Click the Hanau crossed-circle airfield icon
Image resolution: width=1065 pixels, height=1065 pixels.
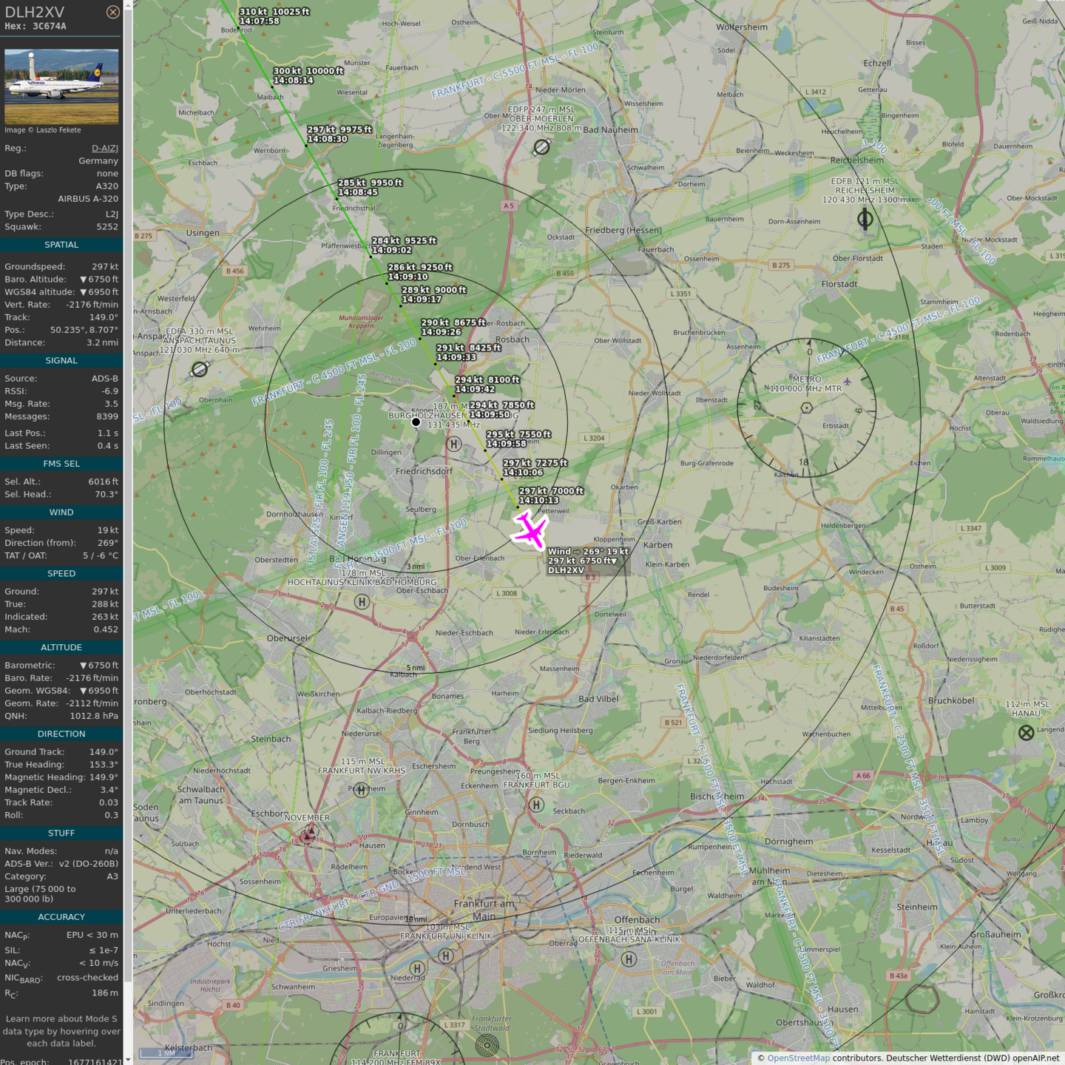tap(1026, 733)
